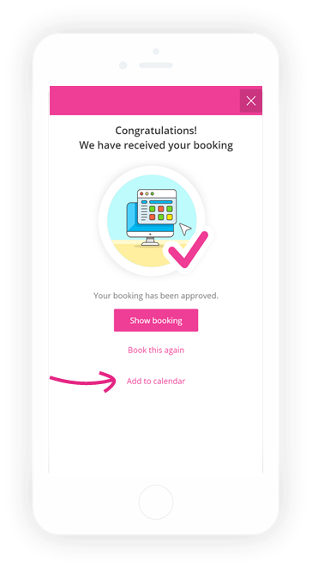Screen dimensions: 312x568
Task: Open the Add to calendar link
Action: (x=156, y=381)
